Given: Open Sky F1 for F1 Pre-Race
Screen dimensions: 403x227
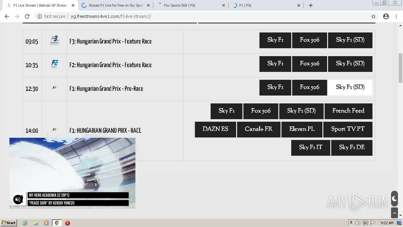Looking at the screenshot, I should tap(275, 87).
